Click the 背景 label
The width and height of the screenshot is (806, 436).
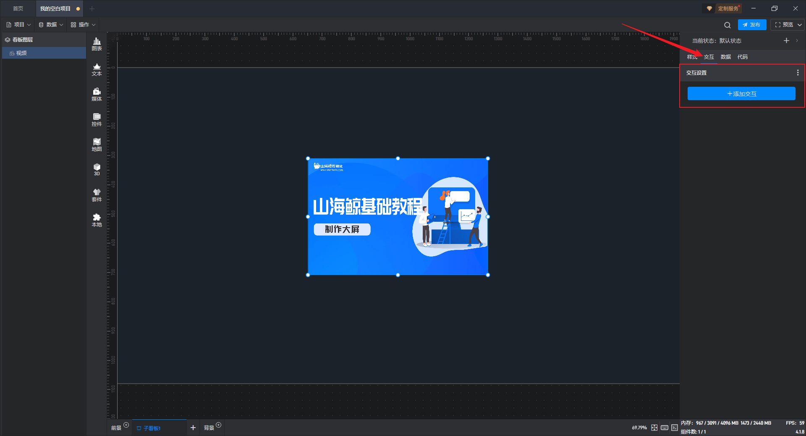tap(209, 428)
